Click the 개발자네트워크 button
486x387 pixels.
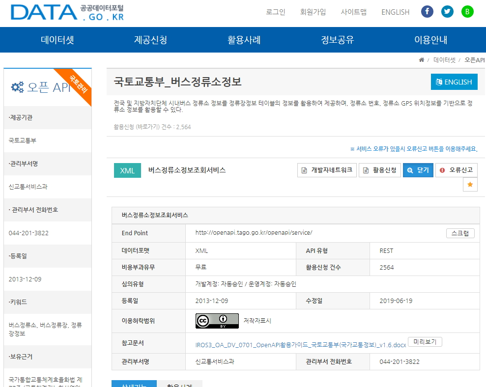(327, 170)
